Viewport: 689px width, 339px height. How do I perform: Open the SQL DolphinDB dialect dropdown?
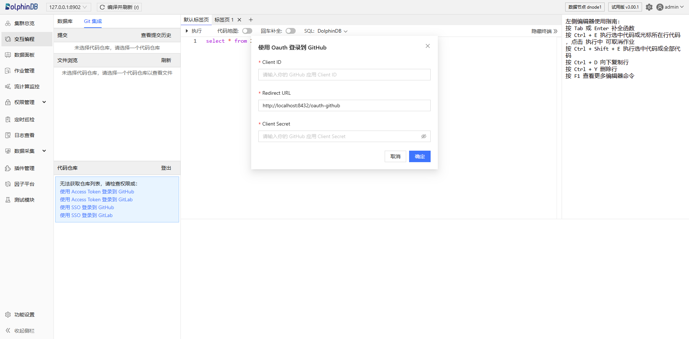(332, 31)
